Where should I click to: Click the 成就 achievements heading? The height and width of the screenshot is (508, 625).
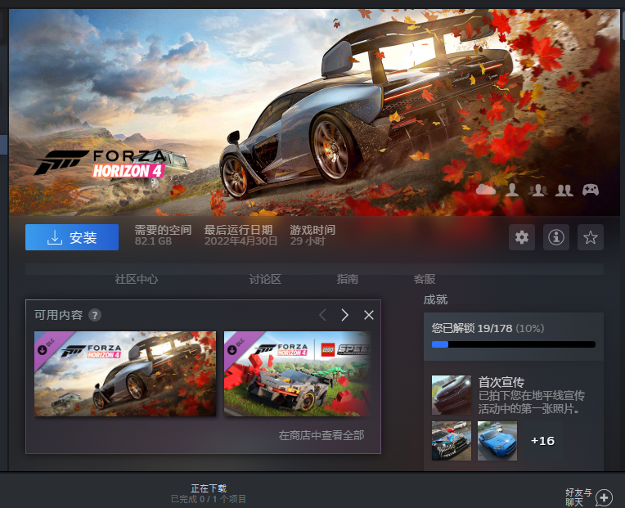click(435, 299)
